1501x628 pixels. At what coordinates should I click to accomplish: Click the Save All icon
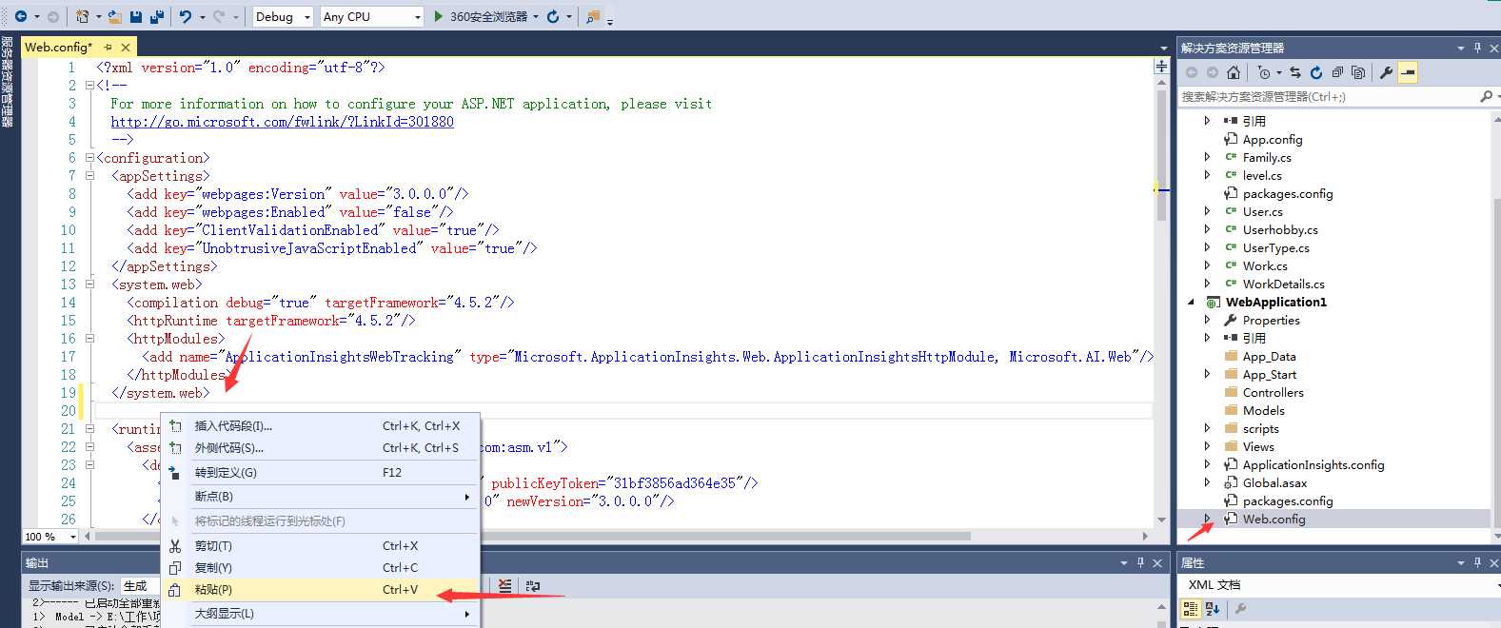pyautogui.click(x=157, y=16)
